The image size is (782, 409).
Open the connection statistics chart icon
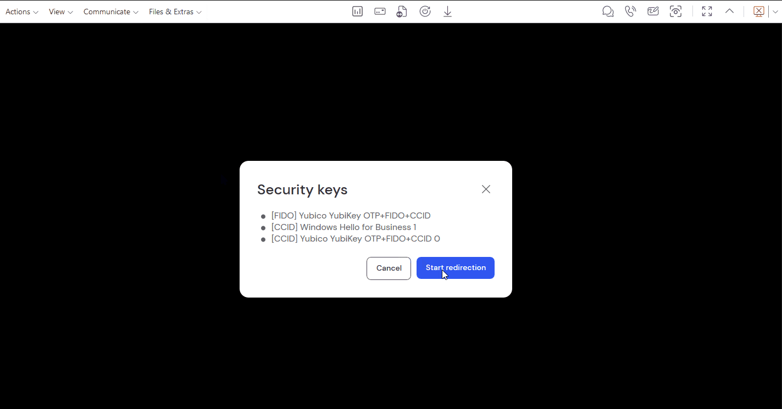357,12
